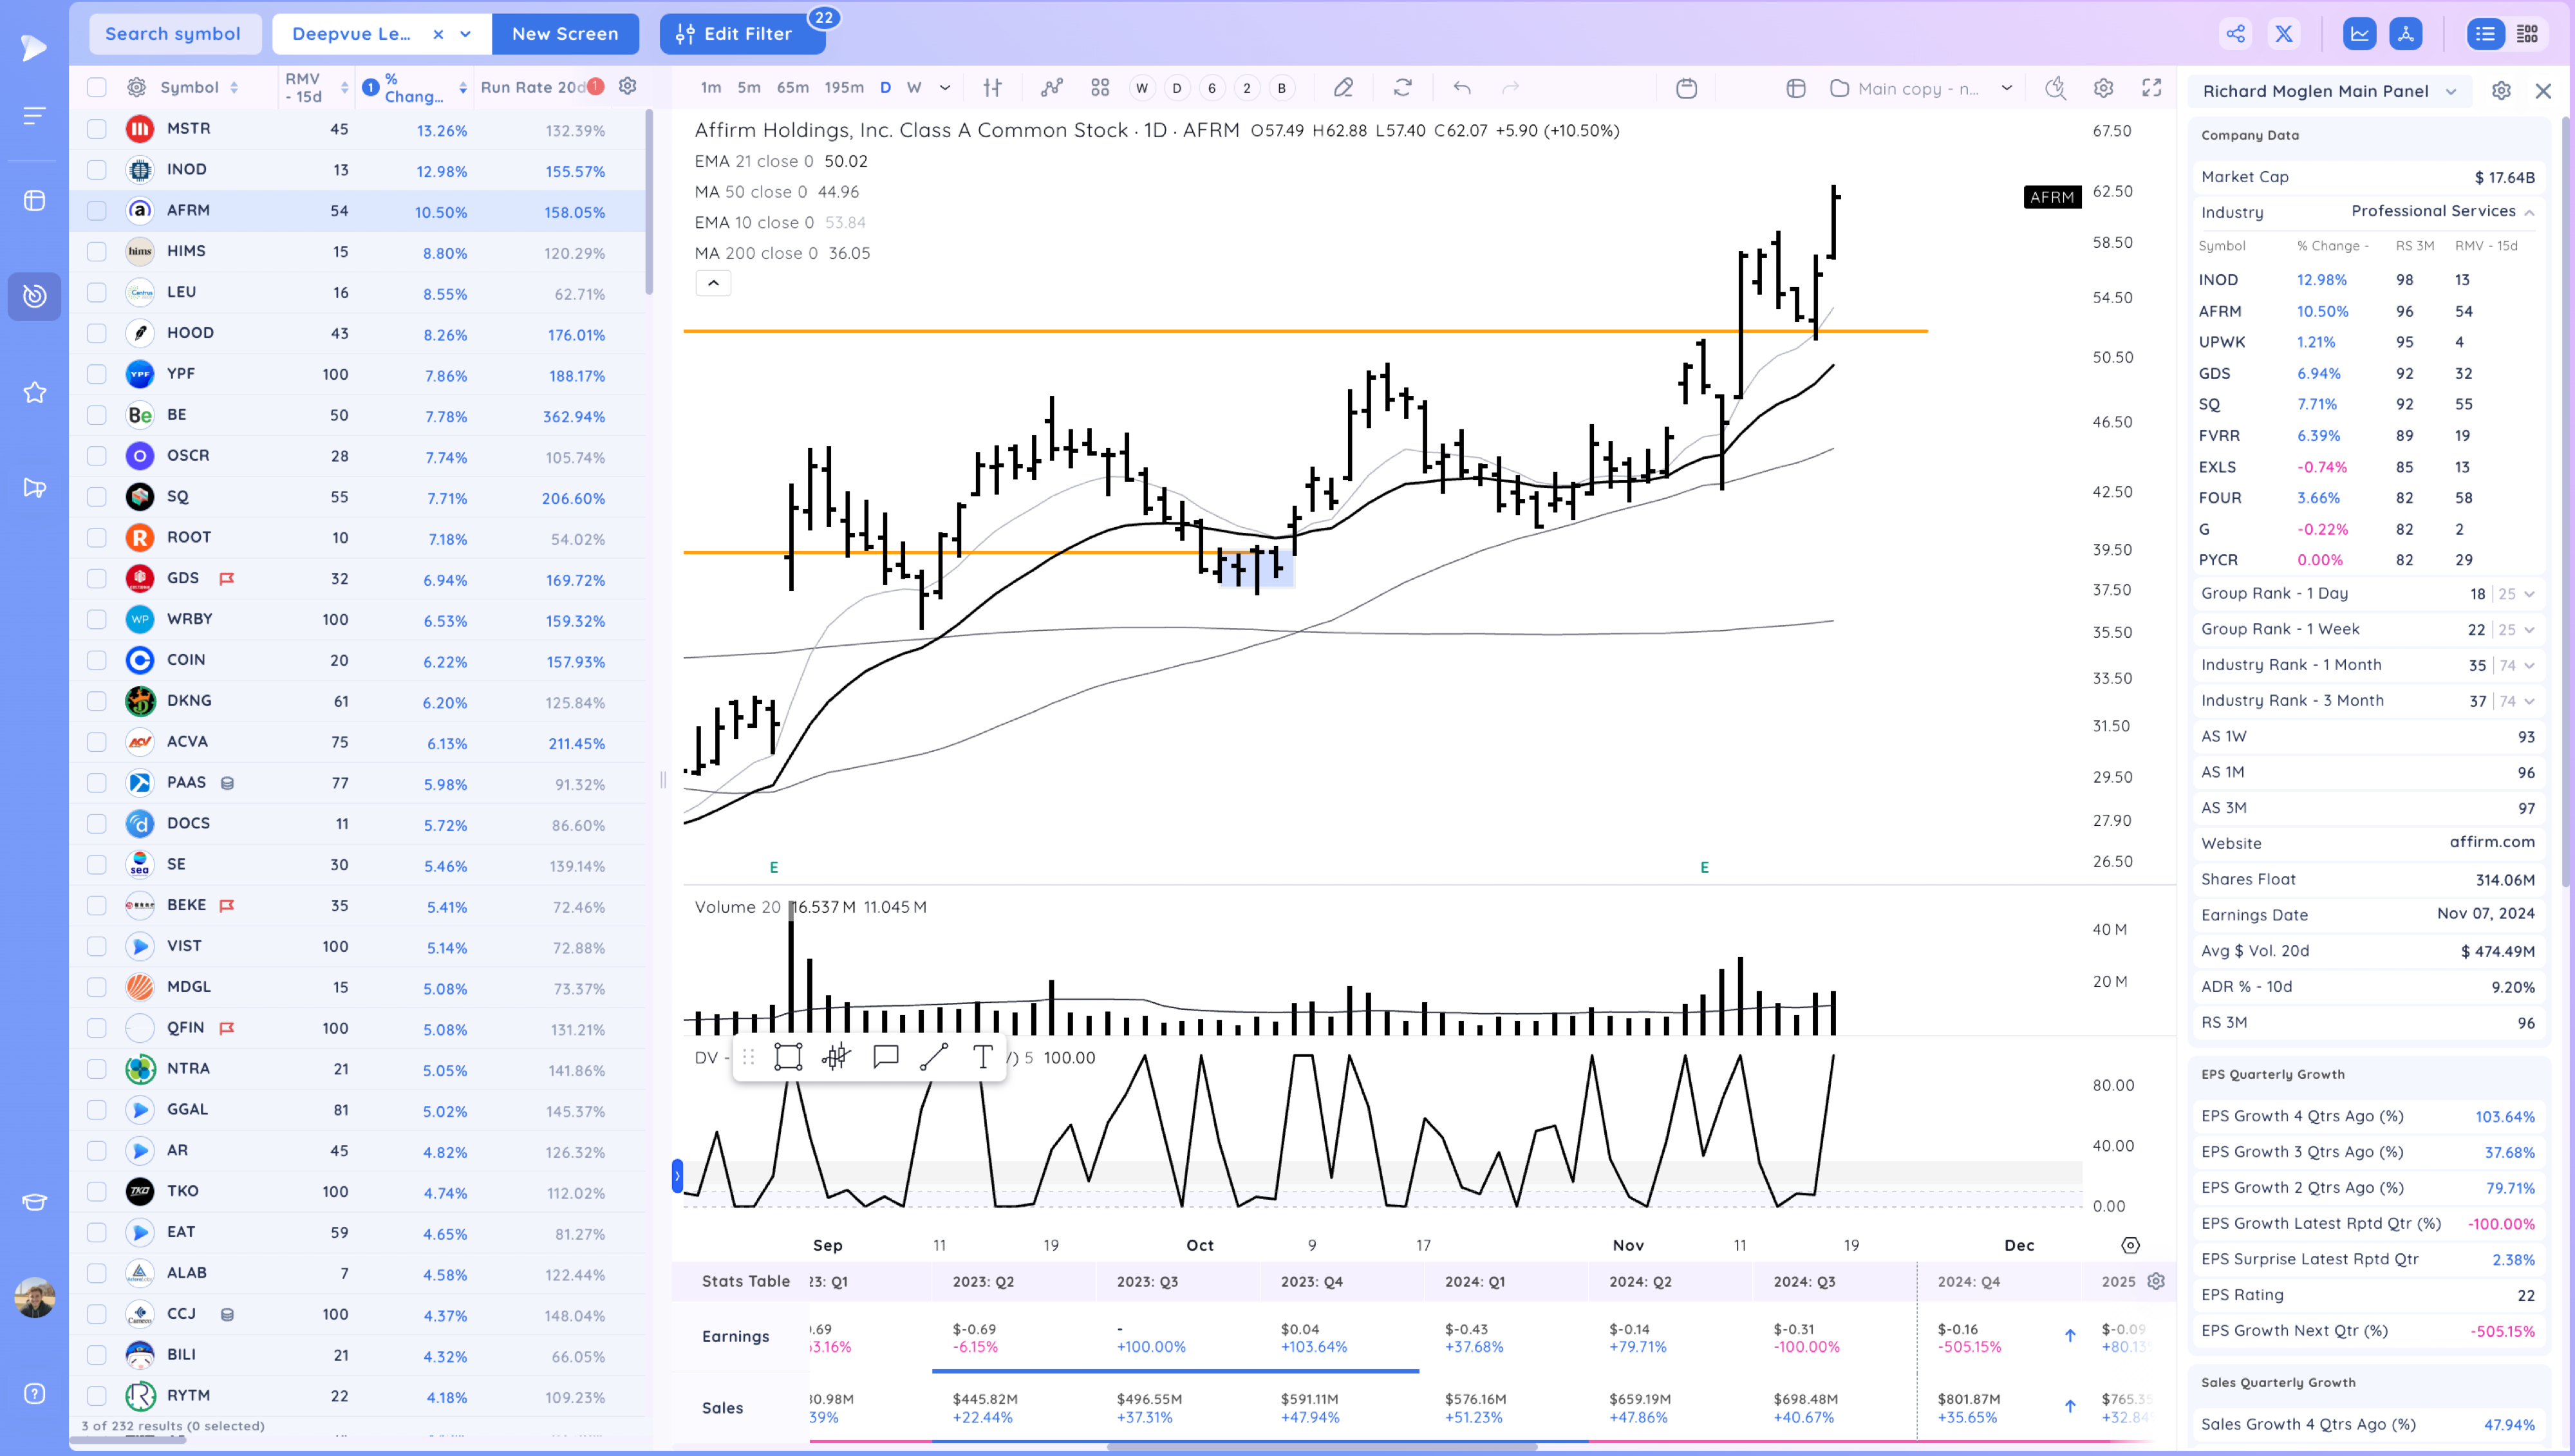Refresh the chart with reload icon

1403,88
